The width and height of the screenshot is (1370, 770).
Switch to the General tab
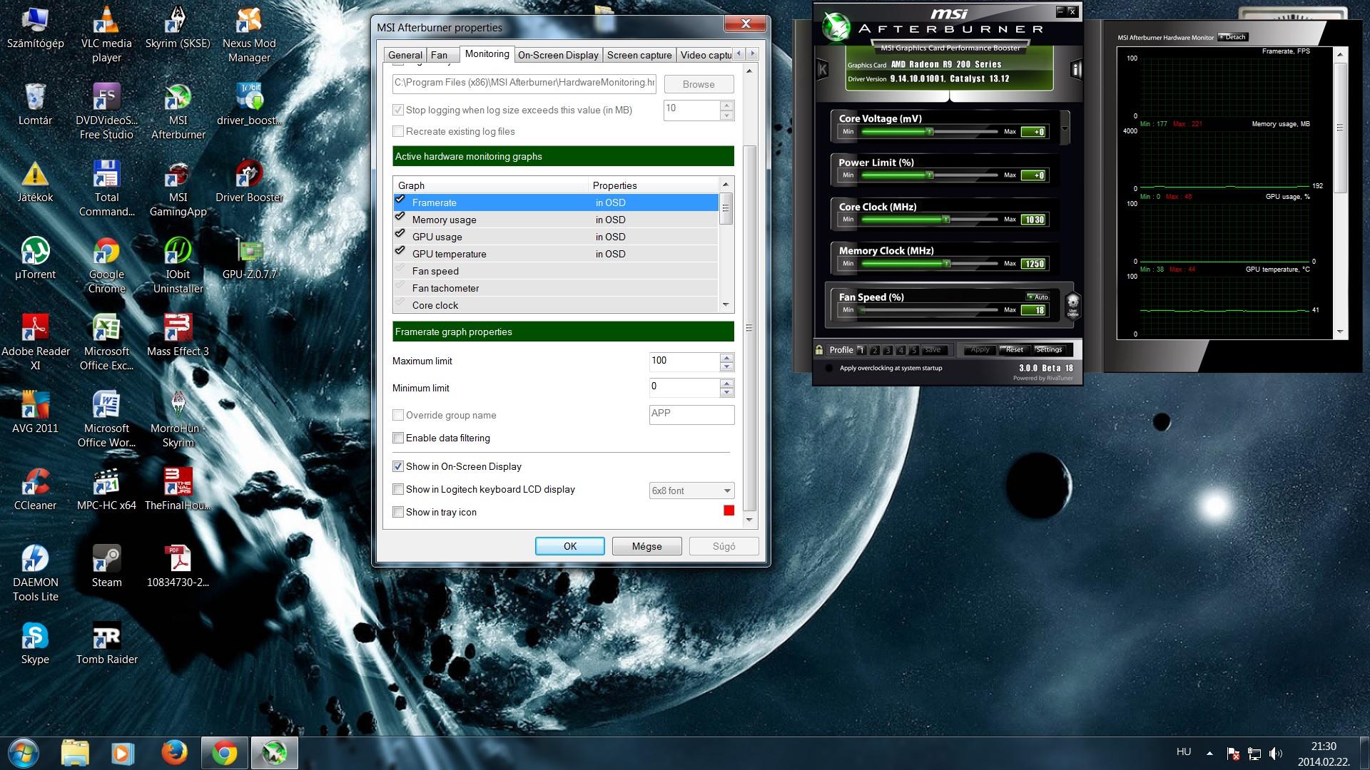pos(405,55)
